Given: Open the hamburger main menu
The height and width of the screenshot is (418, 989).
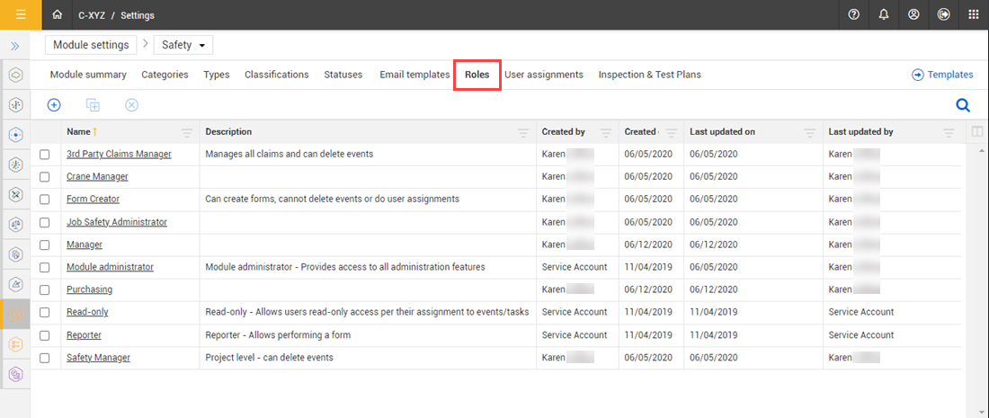Looking at the screenshot, I should pos(20,14).
